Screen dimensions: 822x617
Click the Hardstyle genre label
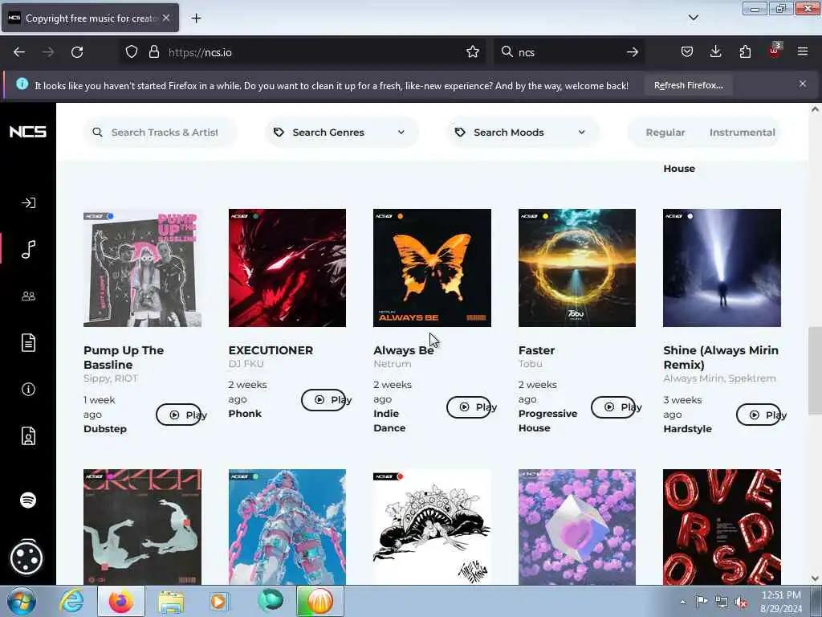pyautogui.click(x=687, y=429)
